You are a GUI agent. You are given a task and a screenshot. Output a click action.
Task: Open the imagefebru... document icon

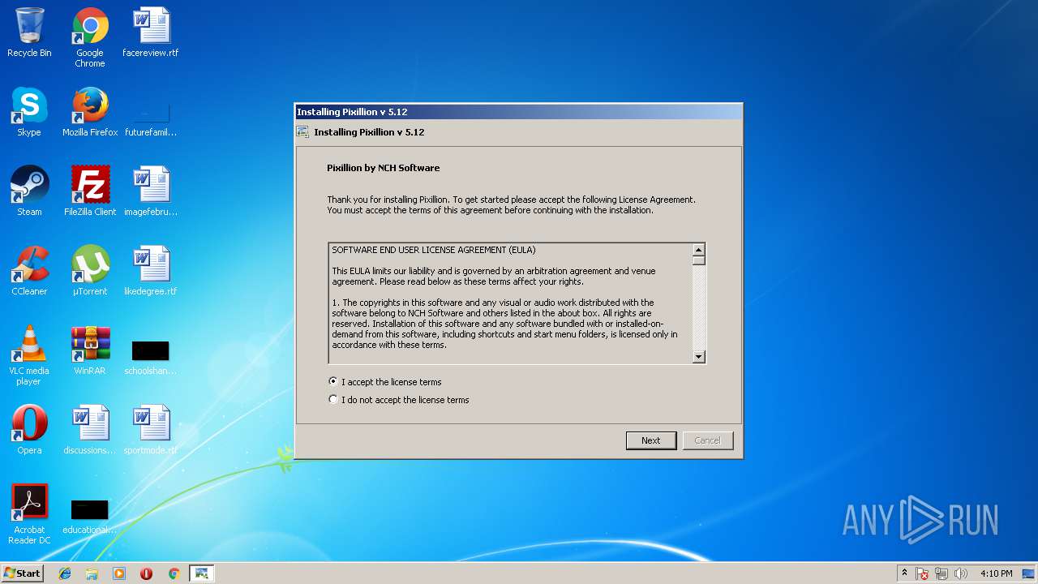151,191
